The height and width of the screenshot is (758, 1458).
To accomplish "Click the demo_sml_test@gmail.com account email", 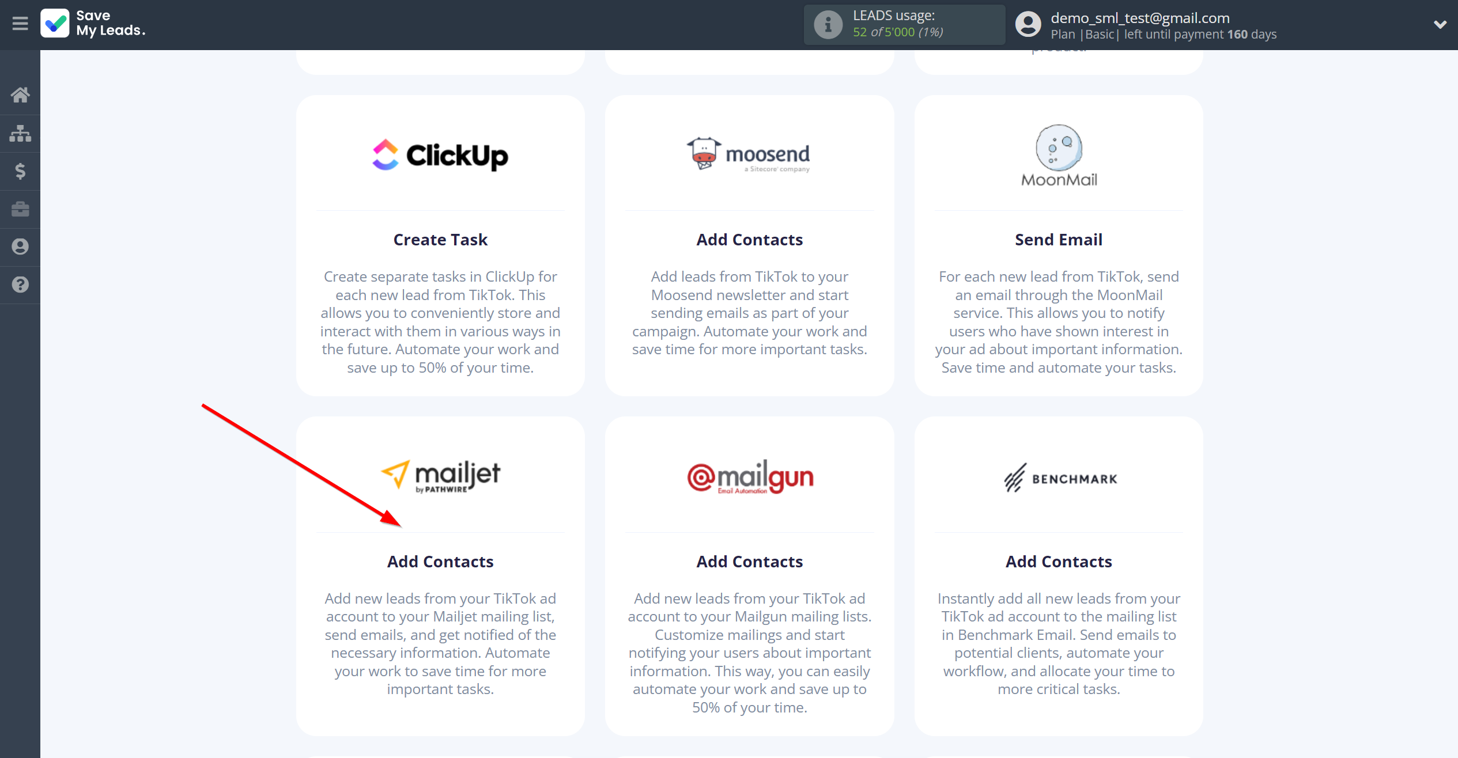I will pos(1140,18).
